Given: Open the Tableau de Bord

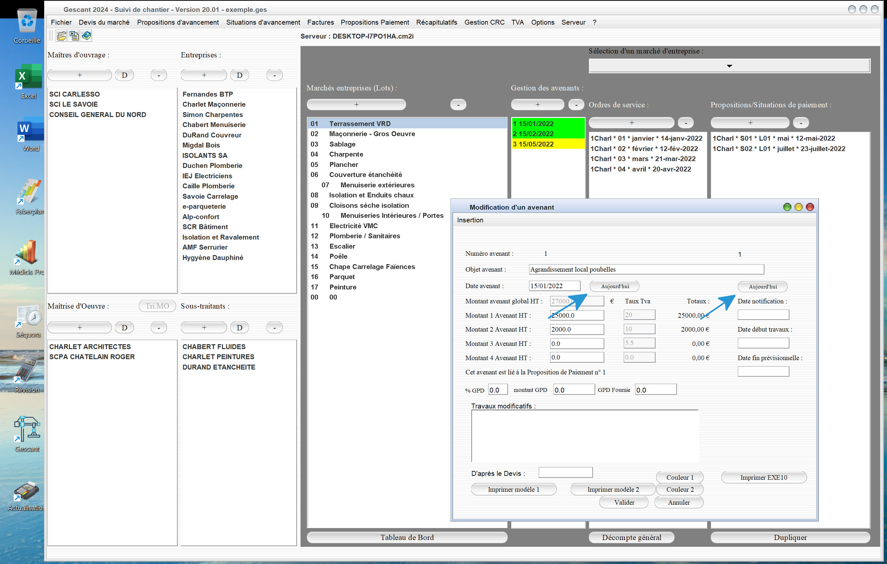Looking at the screenshot, I should pos(407,537).
